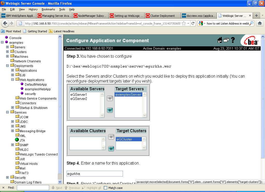
Task: Switch to the NodeManager Subsy... tab
Action: (90, 16)
